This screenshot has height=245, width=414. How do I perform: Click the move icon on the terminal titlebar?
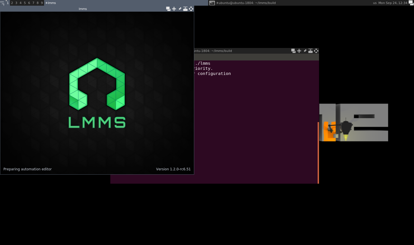tap(299, 51)
